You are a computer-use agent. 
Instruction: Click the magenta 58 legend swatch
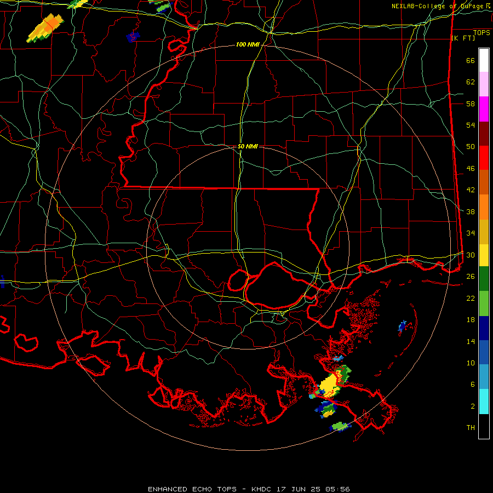[484, 109]
